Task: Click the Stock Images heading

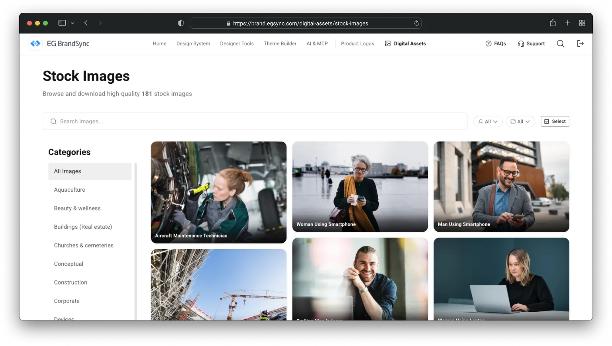Action: (x=86, y=76)
